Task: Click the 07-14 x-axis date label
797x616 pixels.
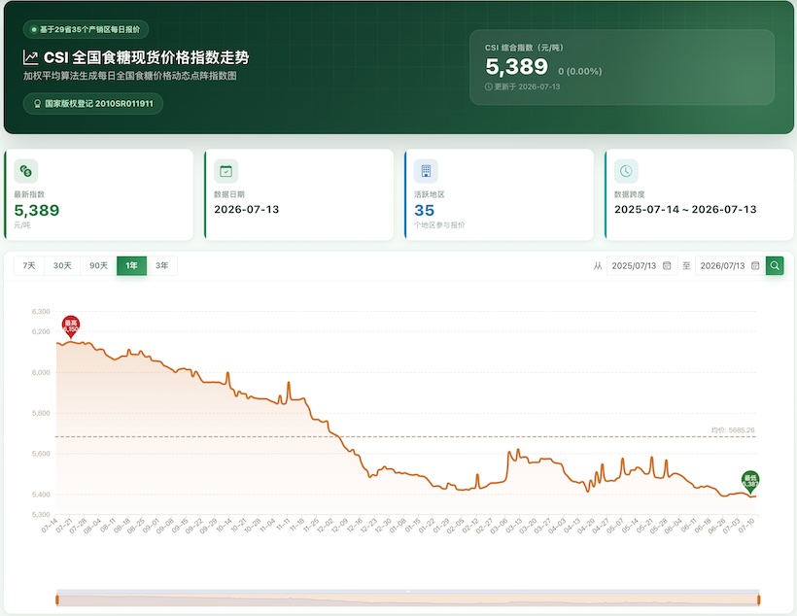Action: pyautogui.click(x=50, y=526)
